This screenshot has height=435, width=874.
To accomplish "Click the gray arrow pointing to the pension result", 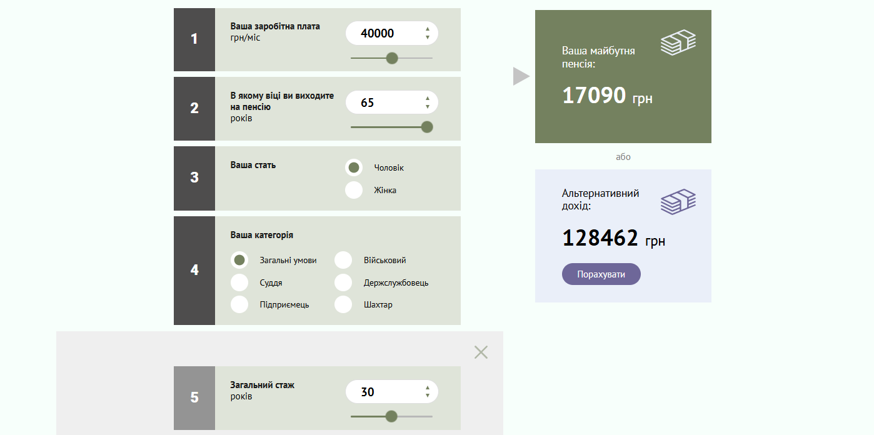I will tap(521, 76).
